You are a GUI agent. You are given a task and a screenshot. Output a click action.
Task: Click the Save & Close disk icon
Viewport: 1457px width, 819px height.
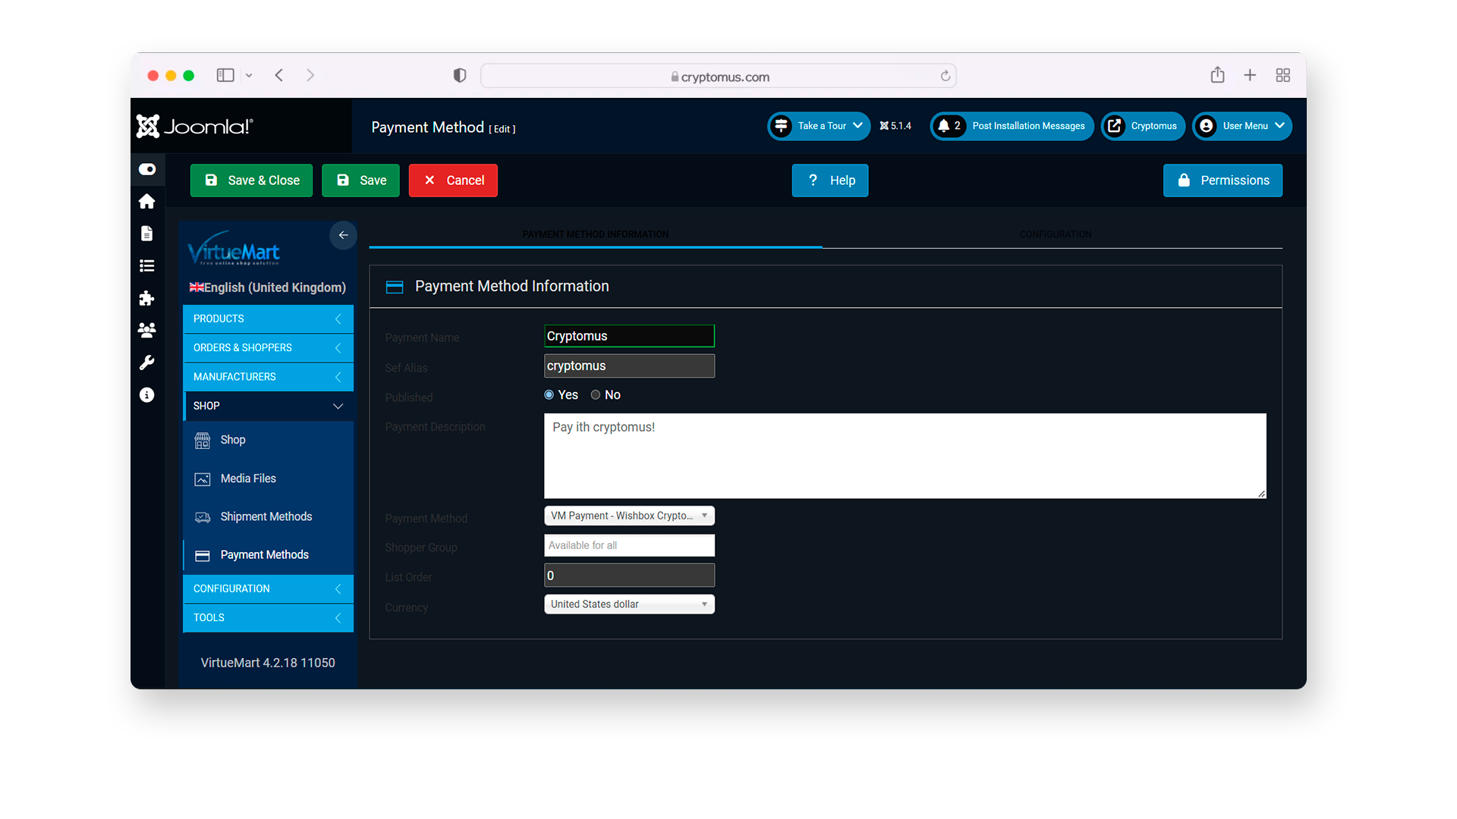(211, 180)
